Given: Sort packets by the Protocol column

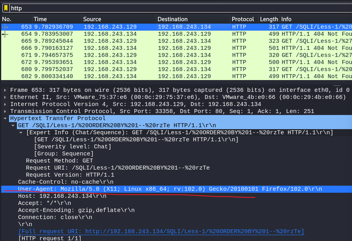Looking at the screenshot, I should pyautogui.click(x=243, y=19).
